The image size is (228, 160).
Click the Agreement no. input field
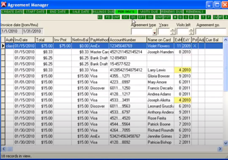211,31
